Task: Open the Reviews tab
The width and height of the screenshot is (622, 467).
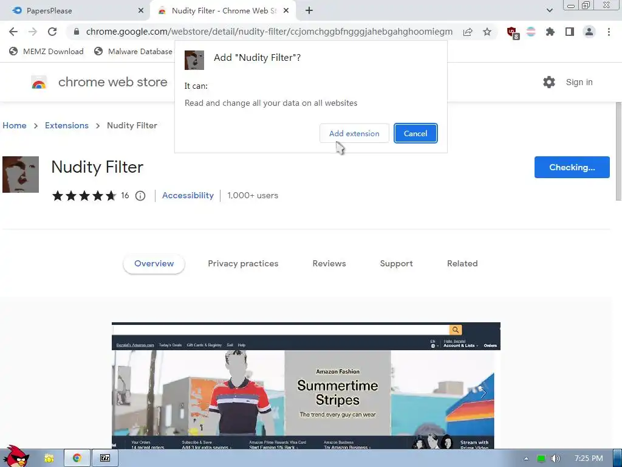Action: click(329, 264)
